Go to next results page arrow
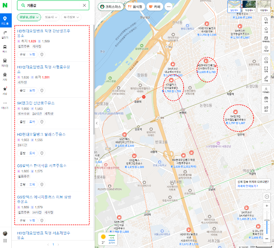274x248 pixels. 58,244
